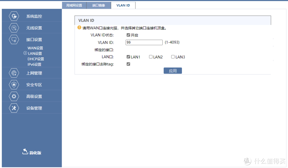Viewport: 288px width, 168px height.
Task: Click the VLAN ID panel header
Action: pyautogui.click(x=173, y=20)
